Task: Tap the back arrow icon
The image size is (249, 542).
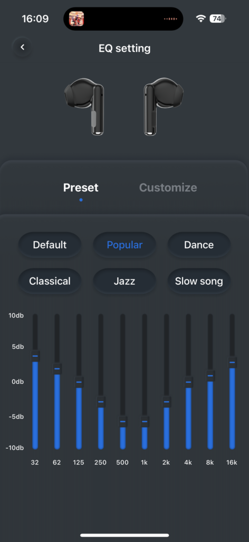Action: 22,47
